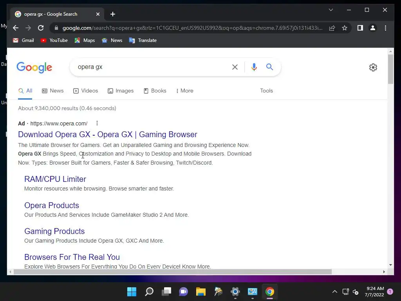This screenshot has width=401, height=301.
Task: Clear the search query
Action: pos(235,67)
